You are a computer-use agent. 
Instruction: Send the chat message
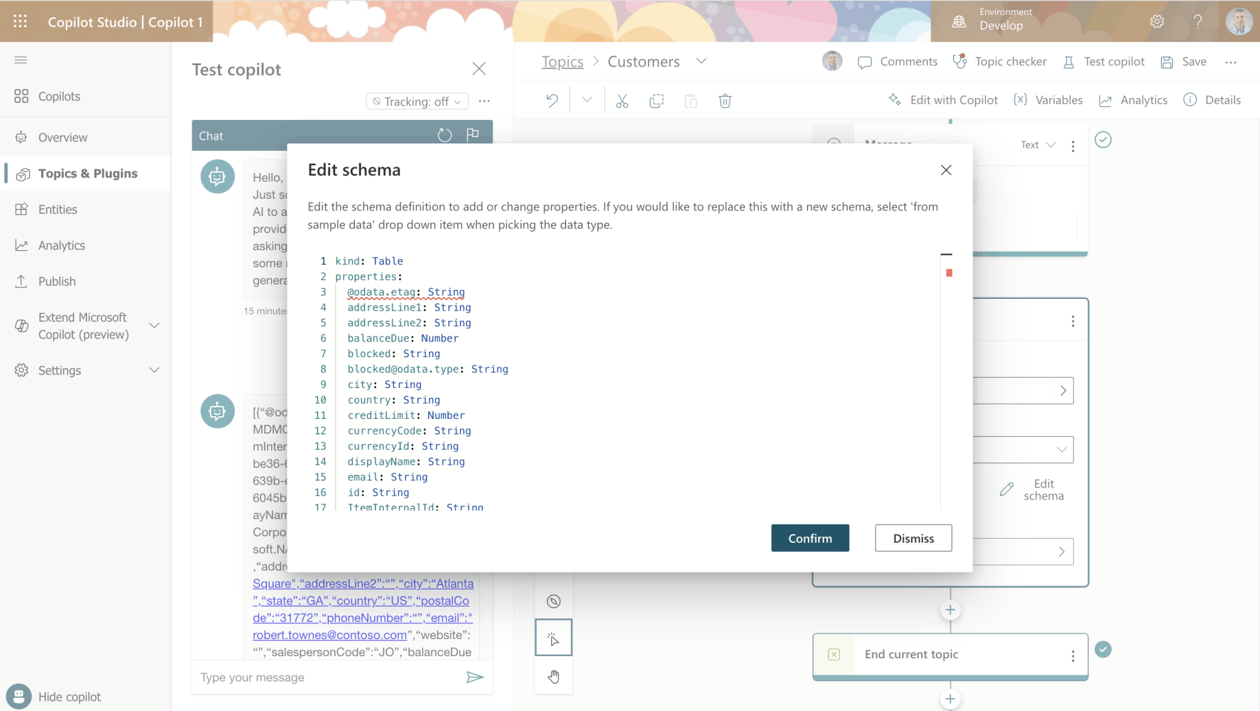(x=475, y=677)
